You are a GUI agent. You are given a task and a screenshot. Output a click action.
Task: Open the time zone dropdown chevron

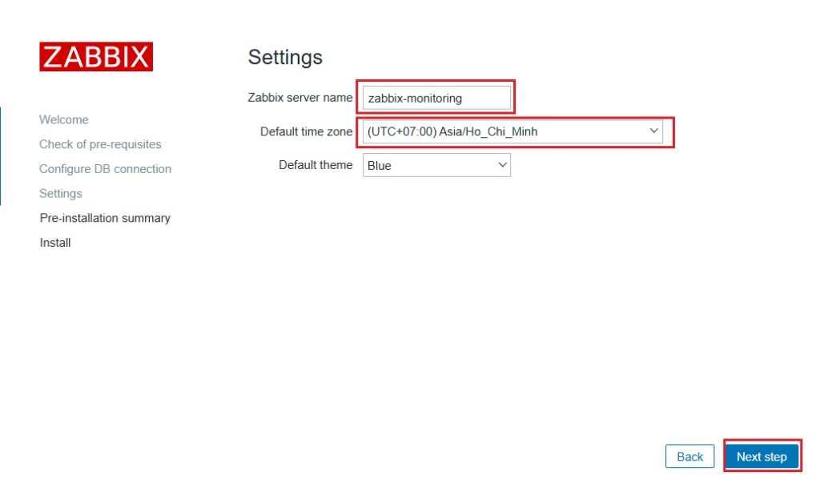pyautogui.click(x=653, y=131)
